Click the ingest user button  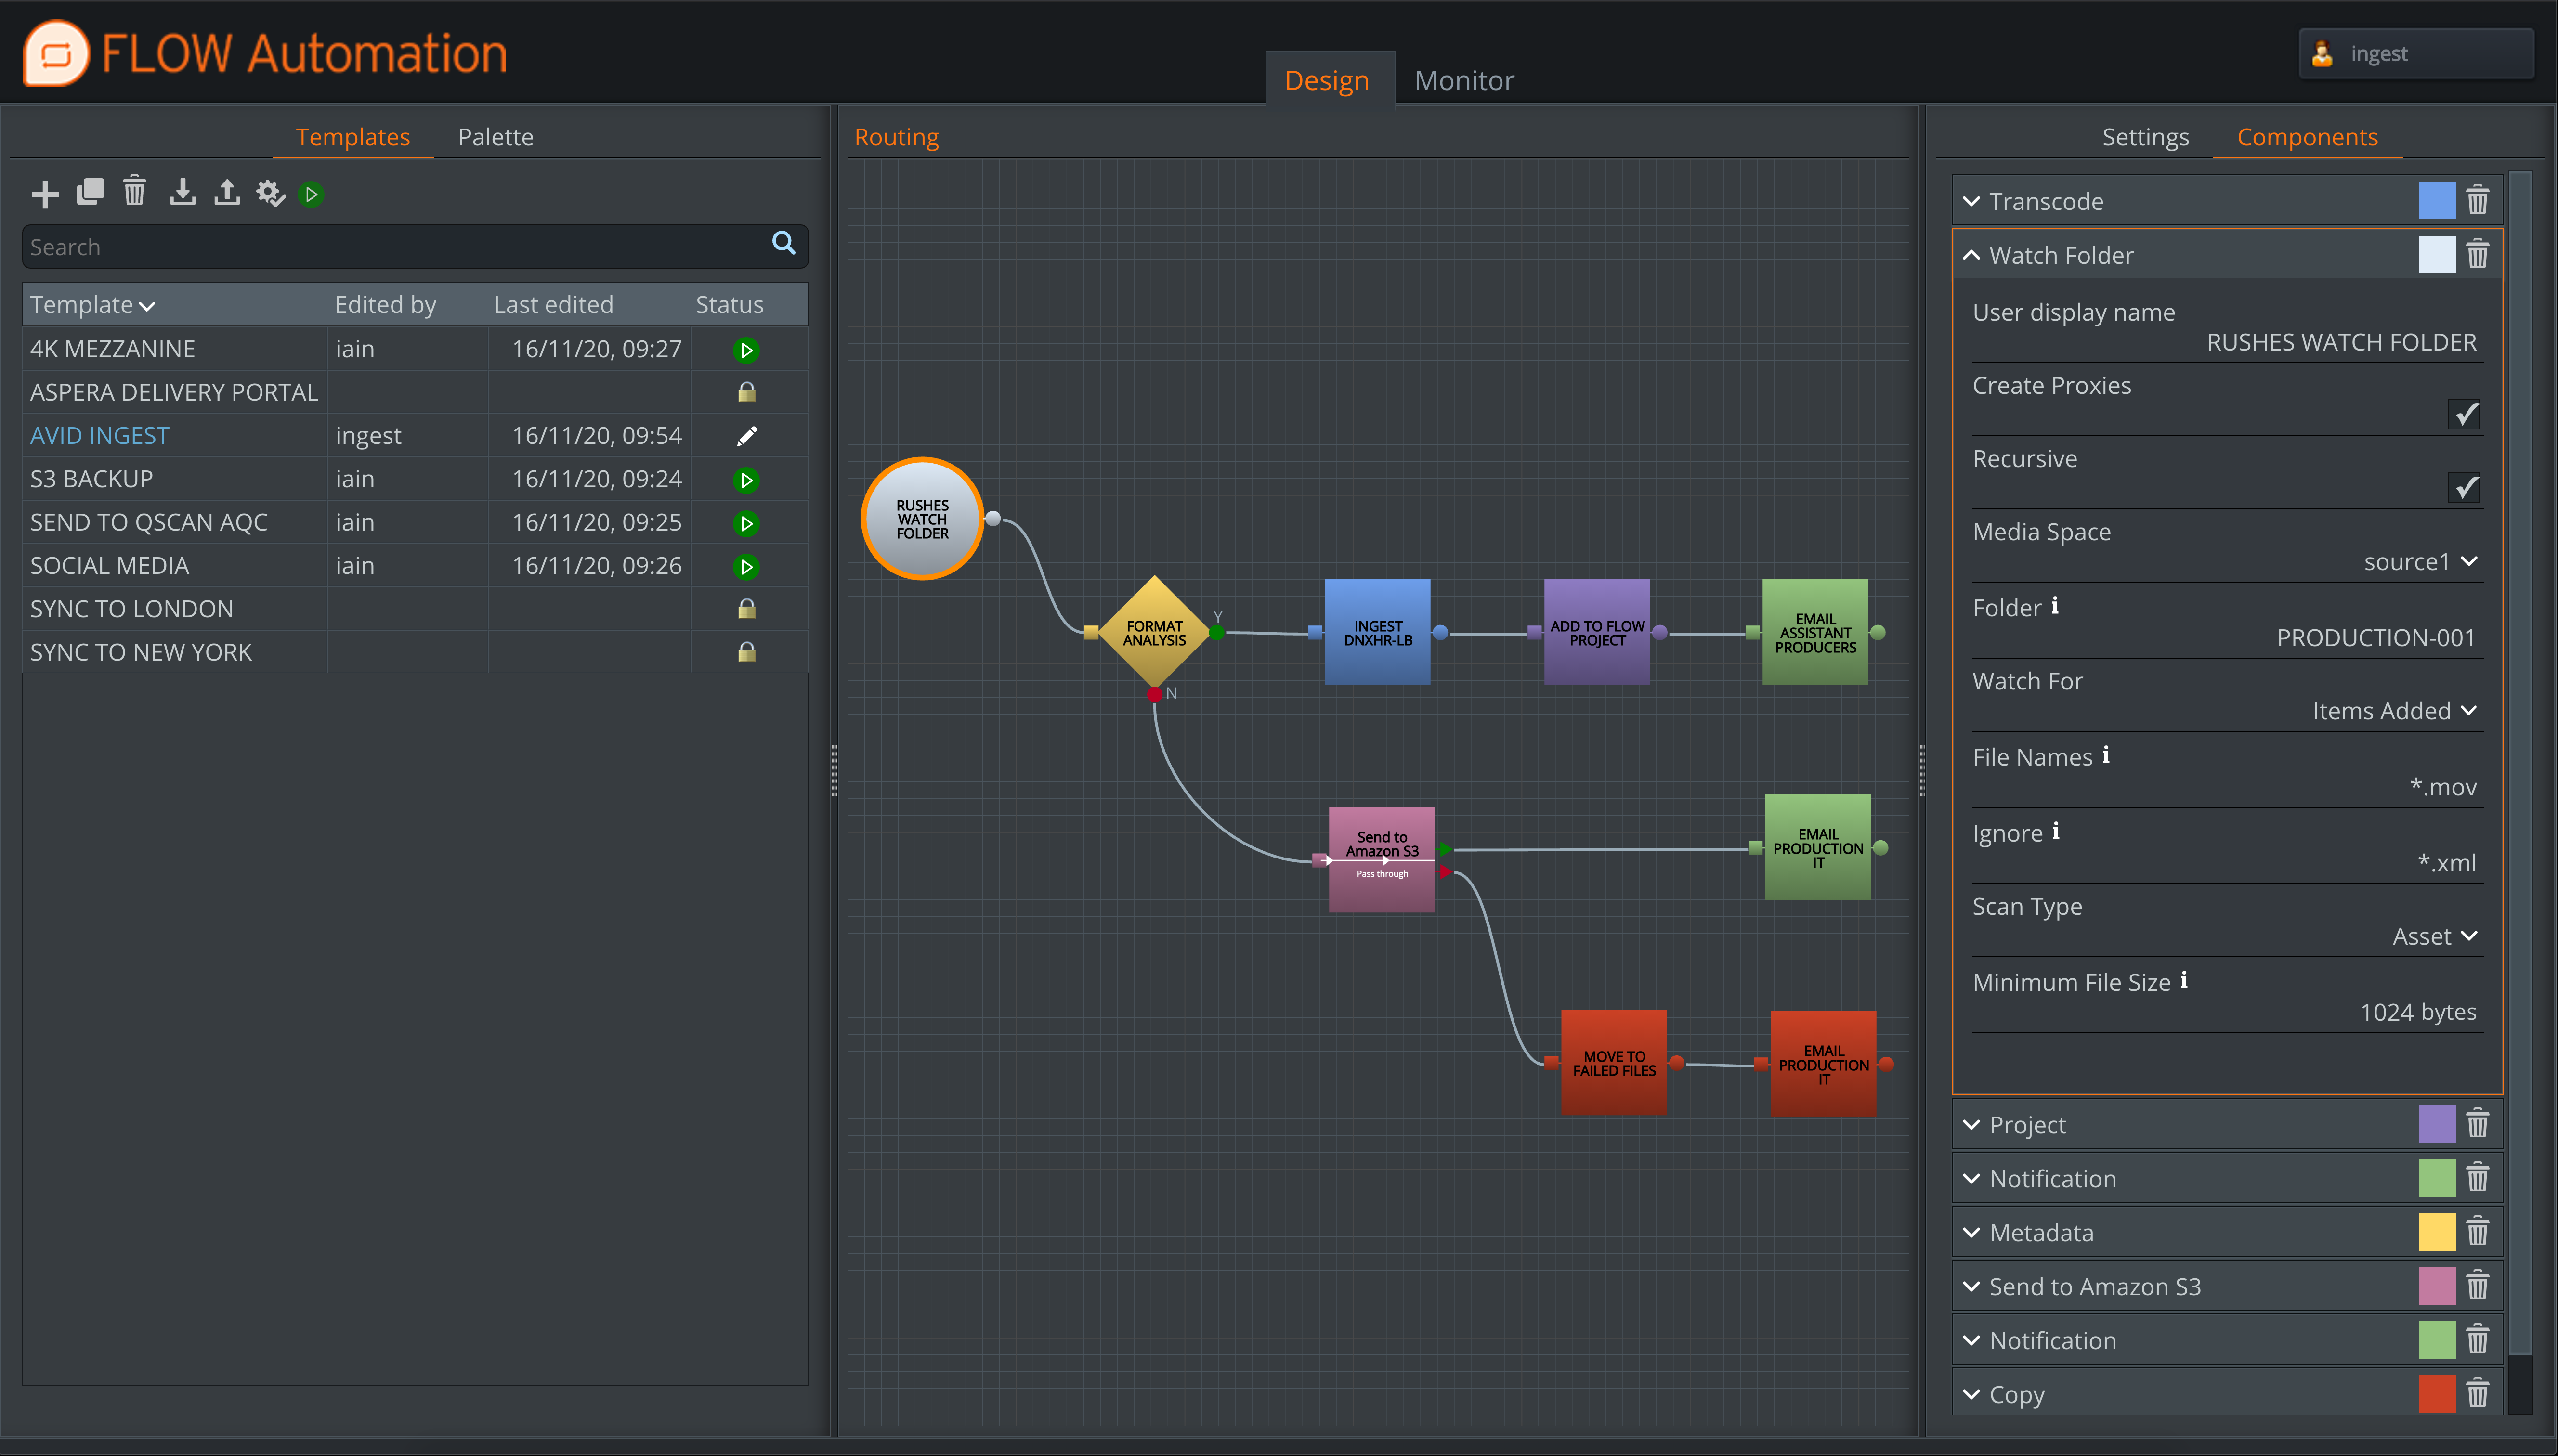2415,54
